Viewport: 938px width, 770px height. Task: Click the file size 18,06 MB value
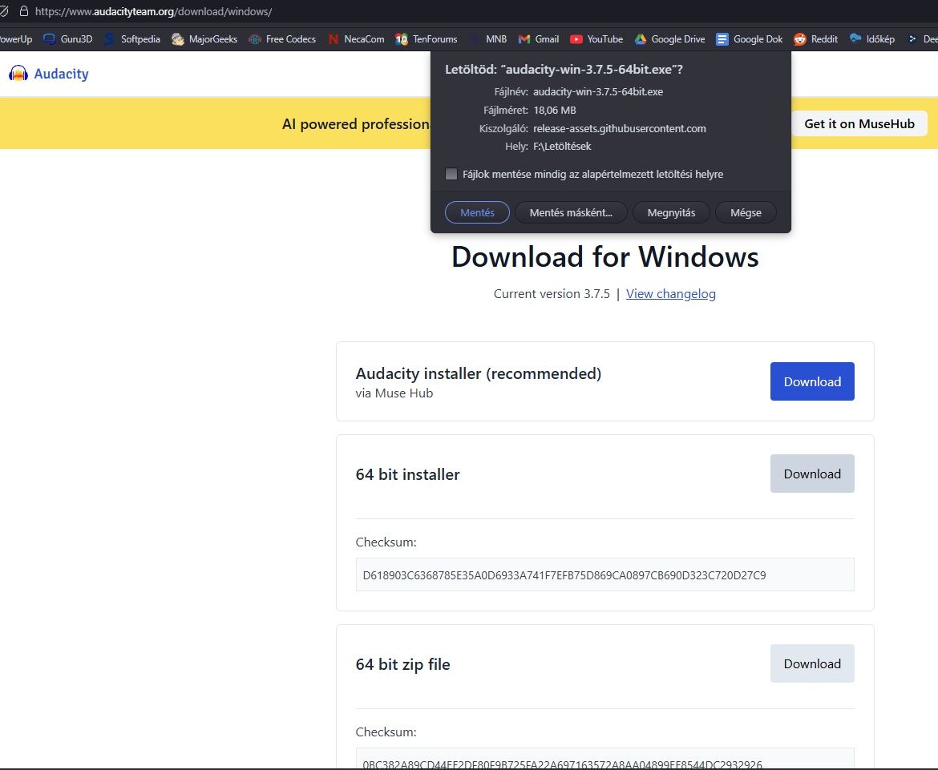point(555,110)
